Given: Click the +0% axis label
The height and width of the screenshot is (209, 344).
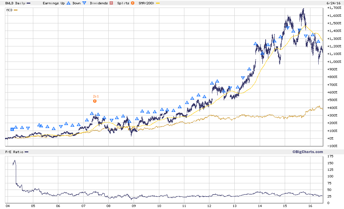Looking at the screenshot, I should [330, 138].
